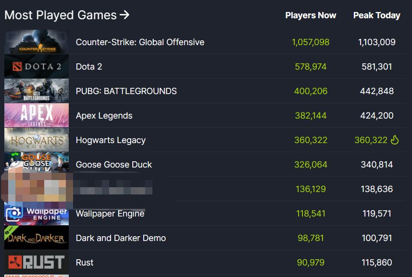Image resolution: width=412 pixels, height=277 pixels.
Task: Click the Most Played Games heading
Action: 61,15
